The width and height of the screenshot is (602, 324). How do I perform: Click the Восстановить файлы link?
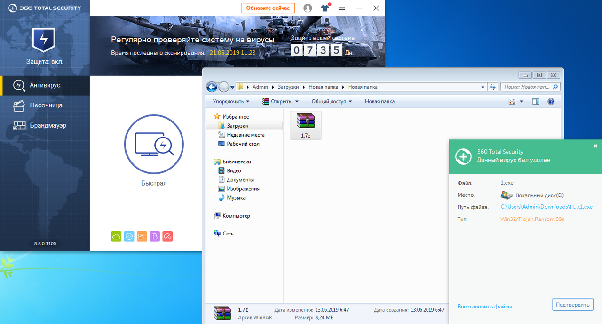484,307
